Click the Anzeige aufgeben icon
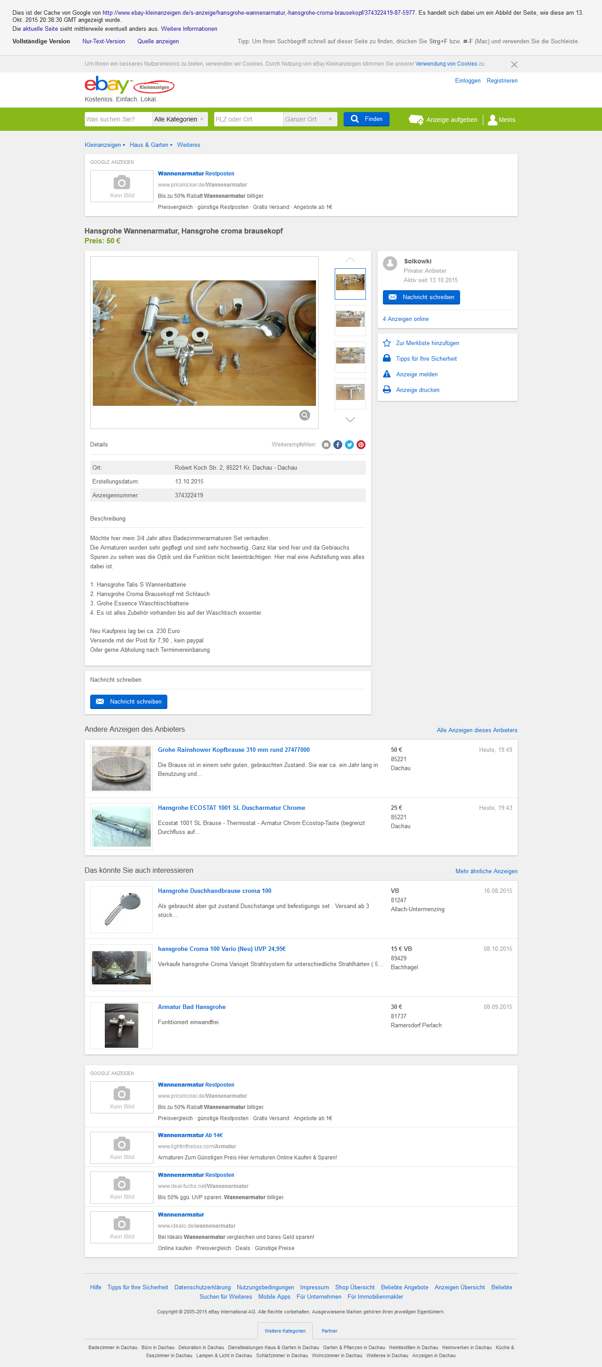The image size is (602, 1367). pos(416,119)
